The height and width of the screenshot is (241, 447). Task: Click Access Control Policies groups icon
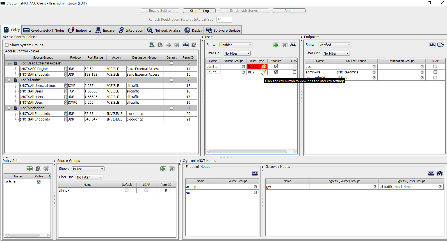(186, 45)
